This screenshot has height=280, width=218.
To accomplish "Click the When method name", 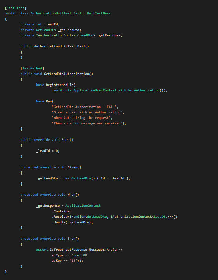I will 71,194.
